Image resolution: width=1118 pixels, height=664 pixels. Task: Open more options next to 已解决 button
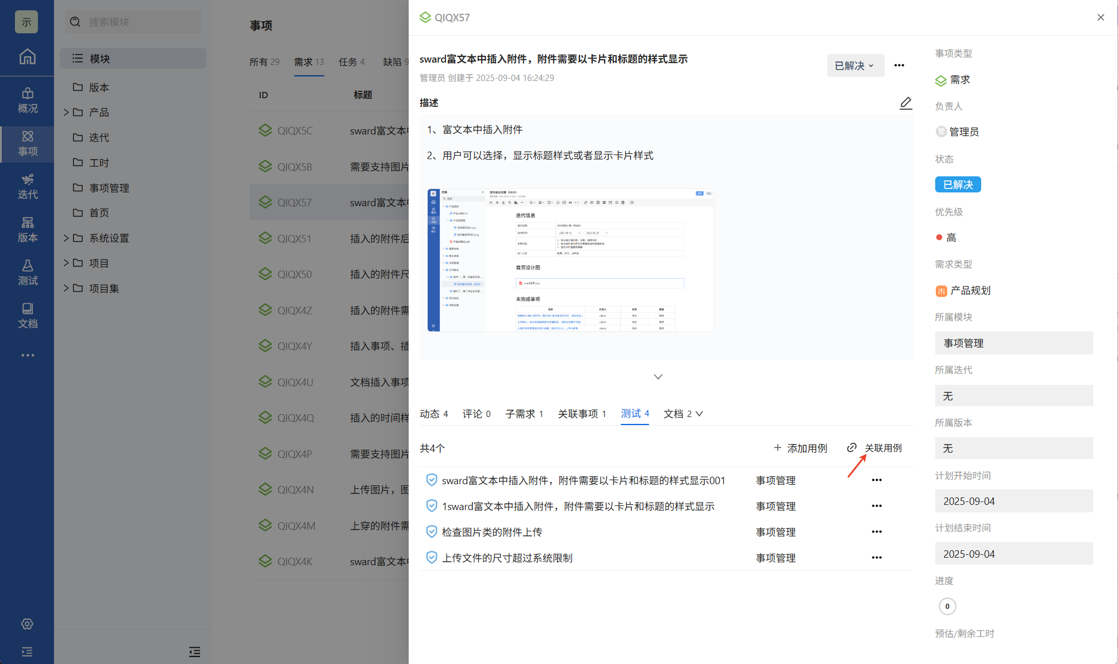pyautogui.click(x=899, y=65)
